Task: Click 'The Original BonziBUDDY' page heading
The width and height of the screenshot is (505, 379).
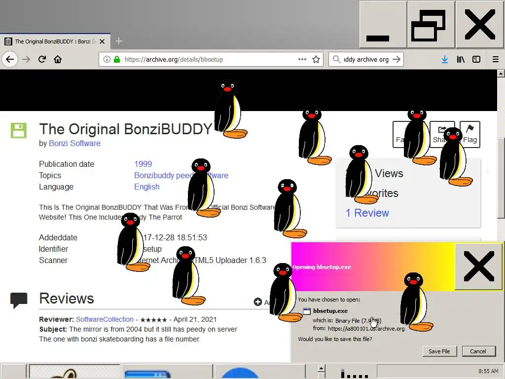Action: click(x=125, y=129)
